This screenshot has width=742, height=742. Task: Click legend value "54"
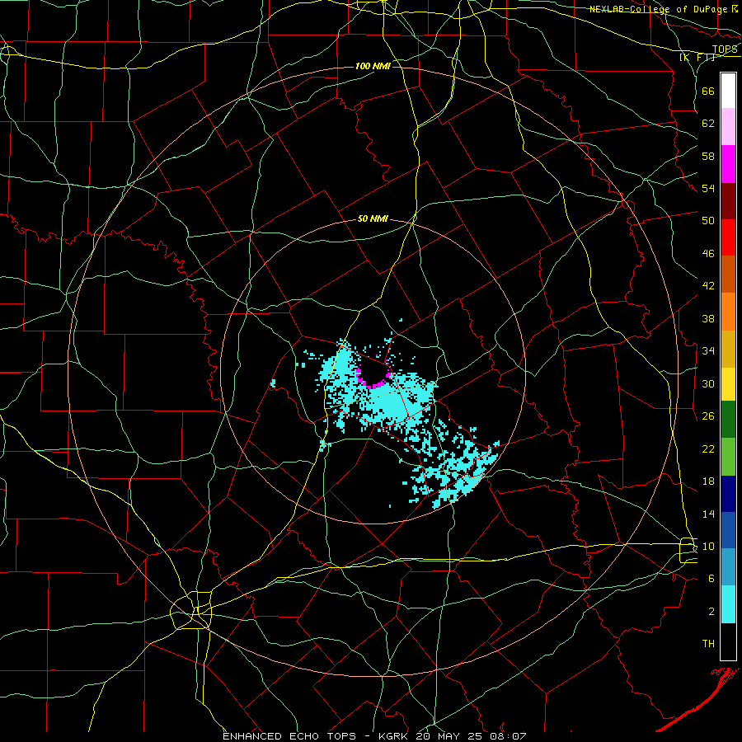pyautogui.click(x=708, y=188)
